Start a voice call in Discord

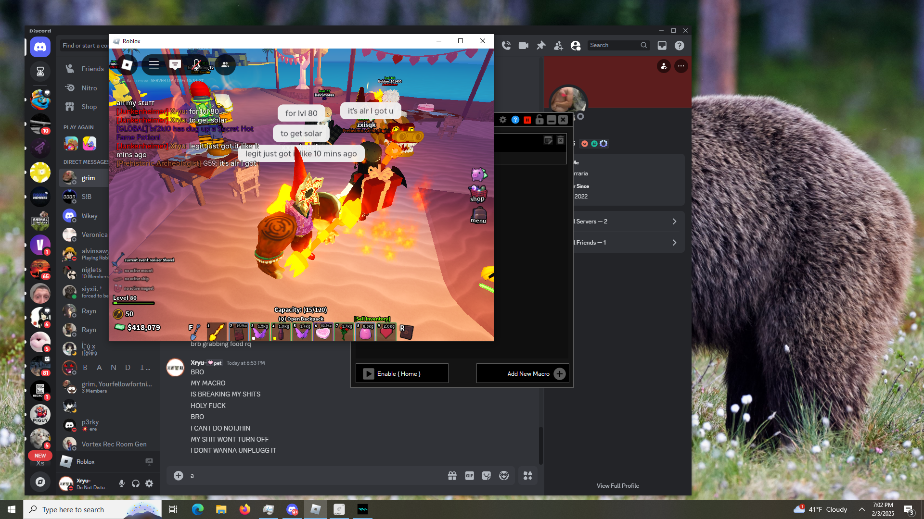(x=506, y=45)
